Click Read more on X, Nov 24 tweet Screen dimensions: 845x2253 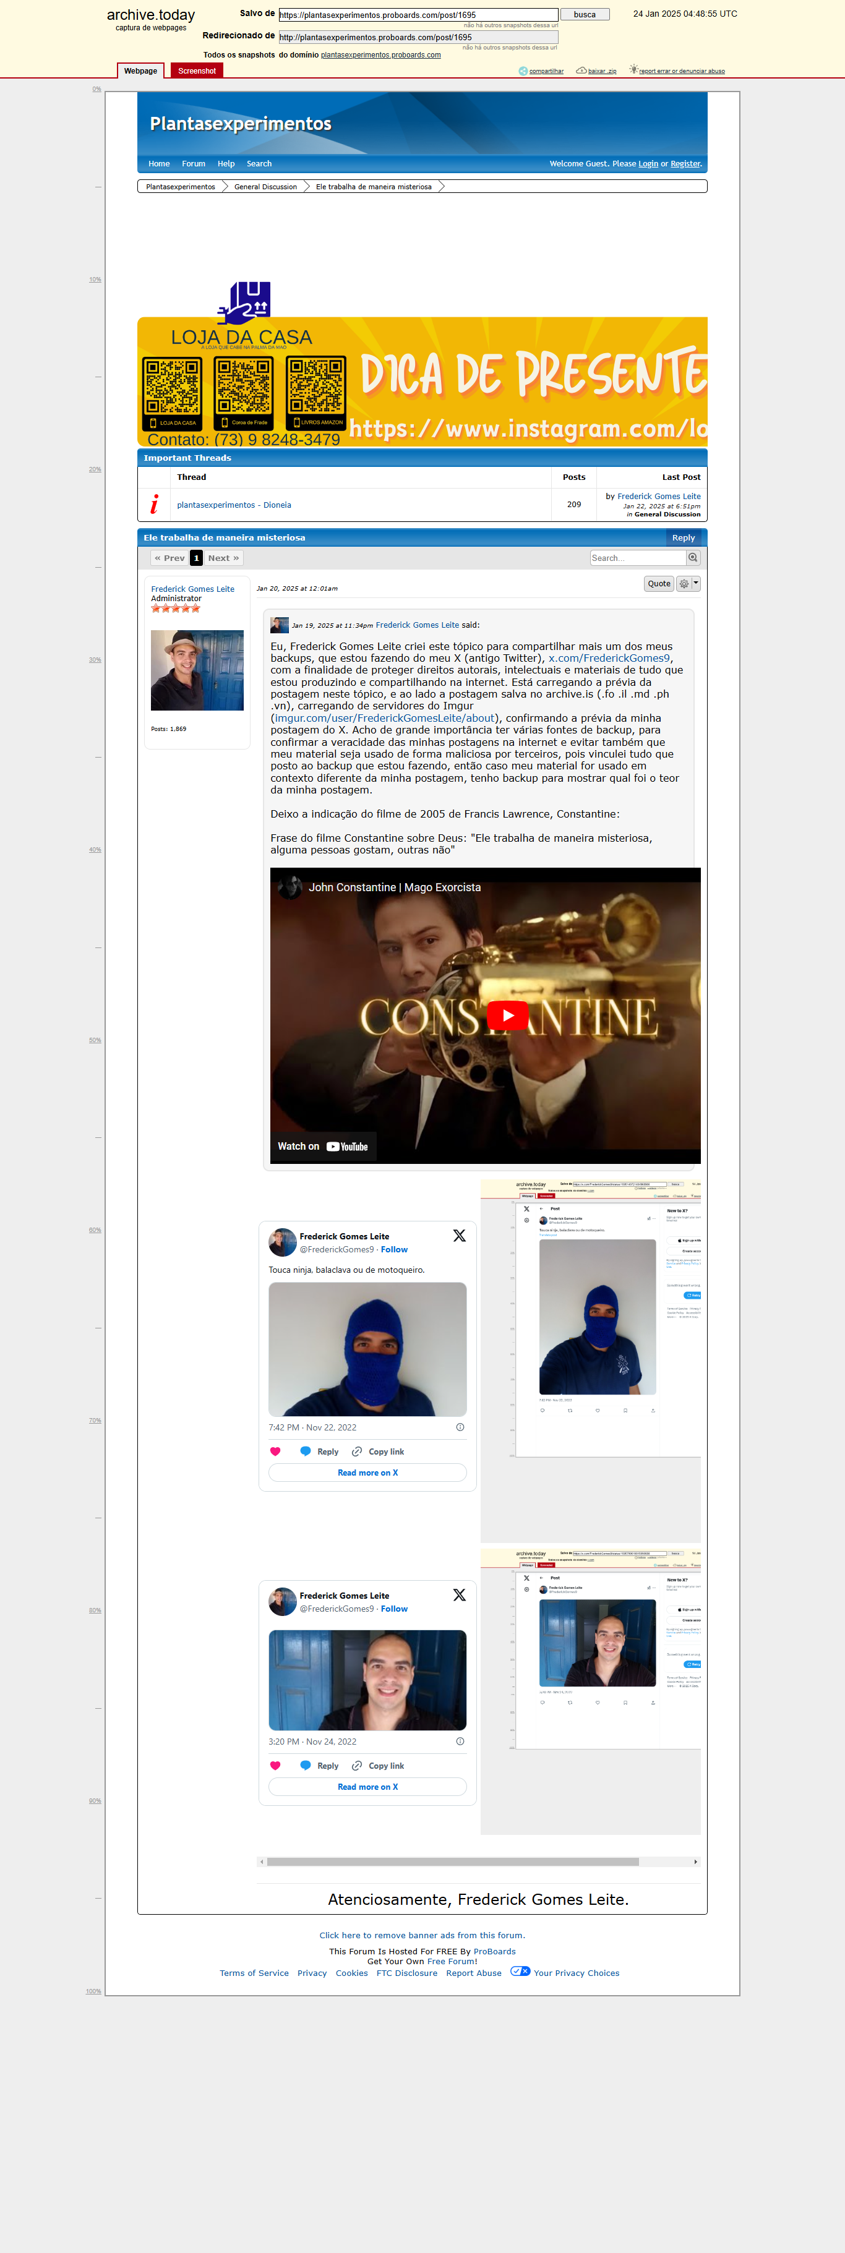[367, 1787]
